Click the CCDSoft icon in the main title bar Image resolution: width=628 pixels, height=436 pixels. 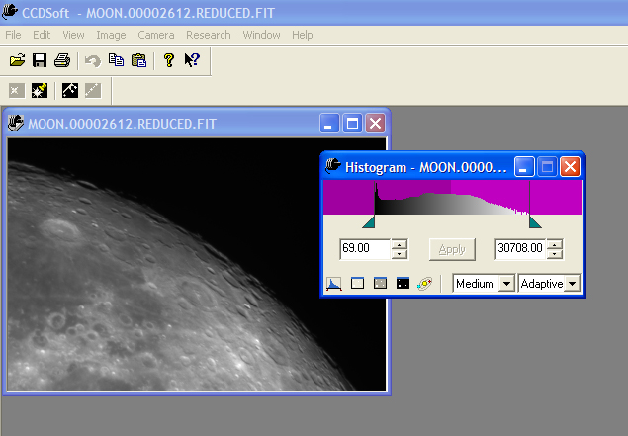pos(10,12)
